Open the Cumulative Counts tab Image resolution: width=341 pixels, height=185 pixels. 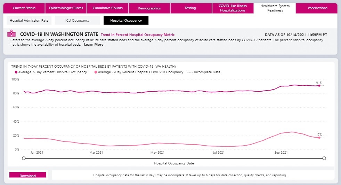107,8
